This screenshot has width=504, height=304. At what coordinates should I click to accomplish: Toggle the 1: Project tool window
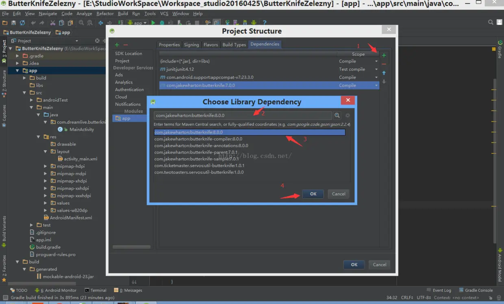[4, 51]
